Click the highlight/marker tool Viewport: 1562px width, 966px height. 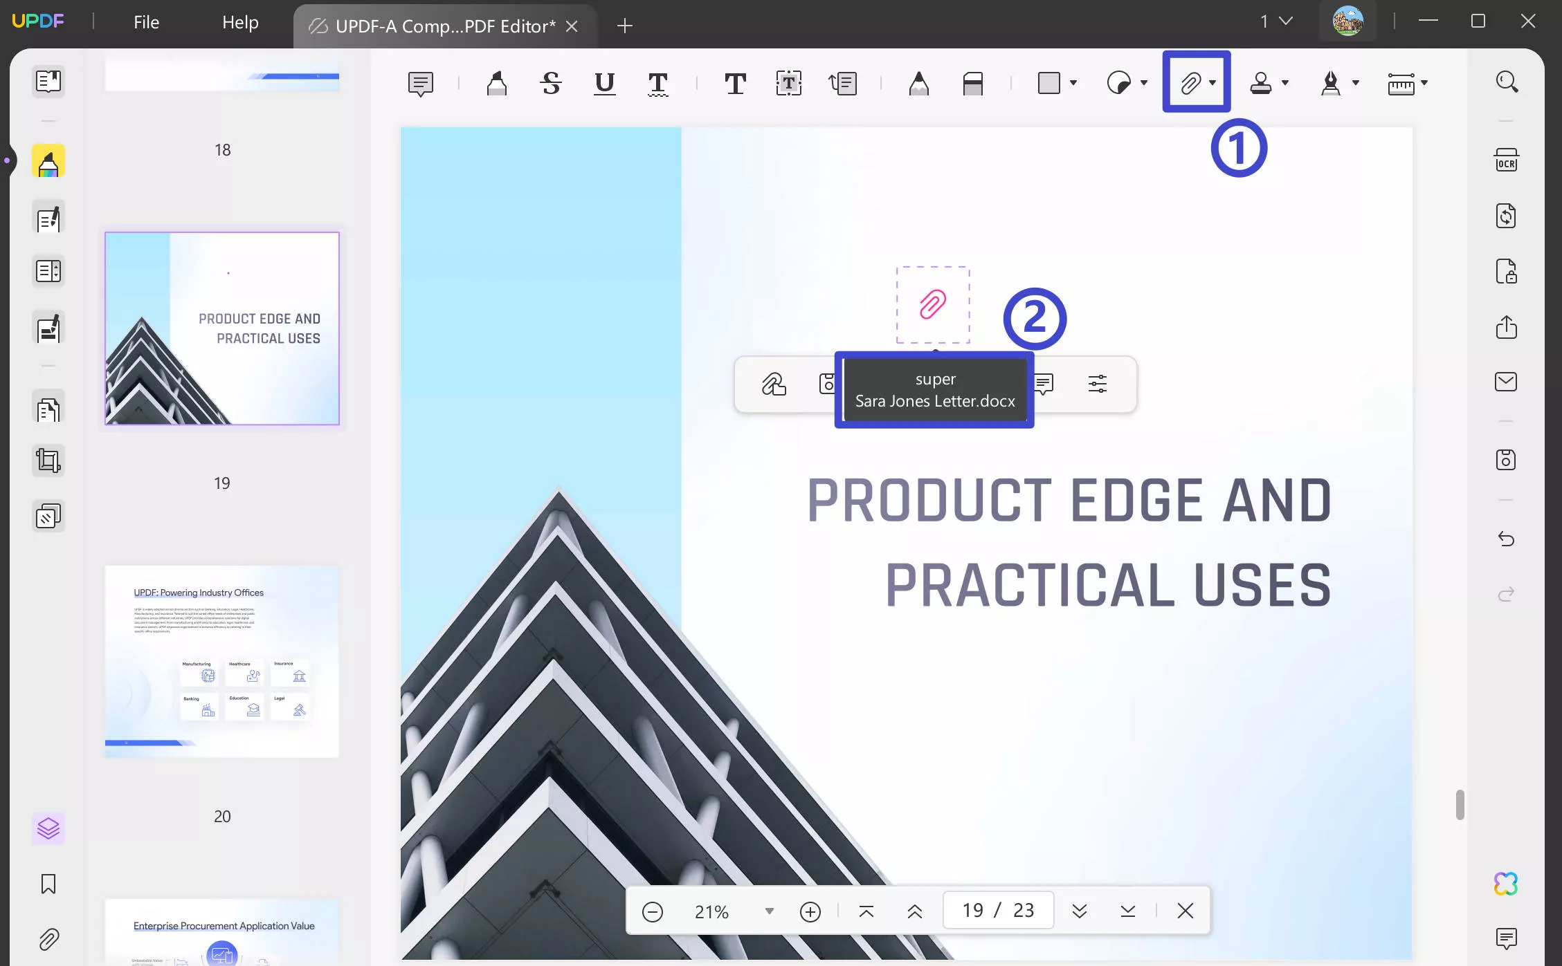point(496,82)
